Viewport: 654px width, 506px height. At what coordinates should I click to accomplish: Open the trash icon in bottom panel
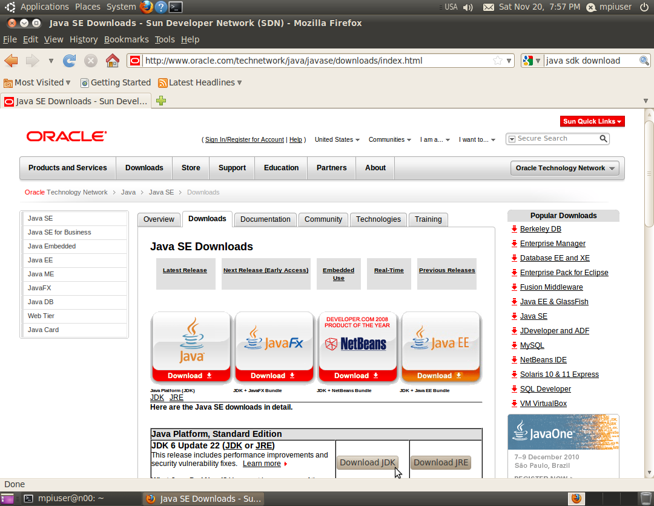[x=646, y=499]
